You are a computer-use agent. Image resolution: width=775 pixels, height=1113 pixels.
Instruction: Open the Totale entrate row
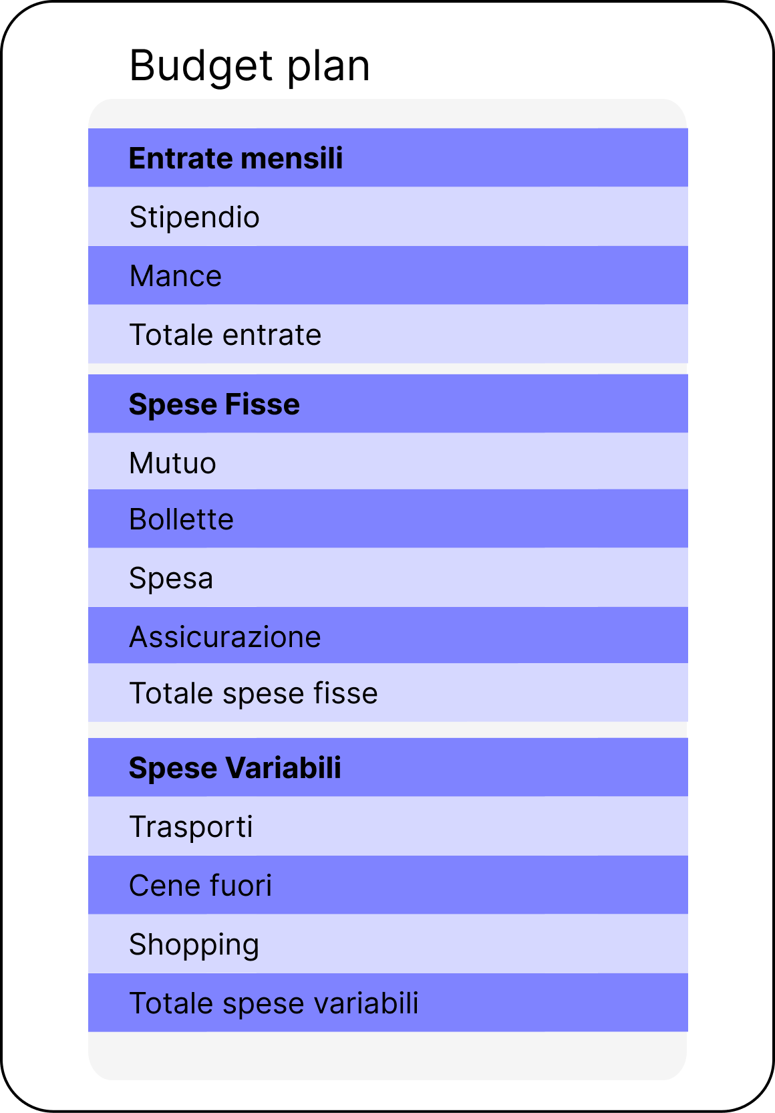tap(387, 334)
